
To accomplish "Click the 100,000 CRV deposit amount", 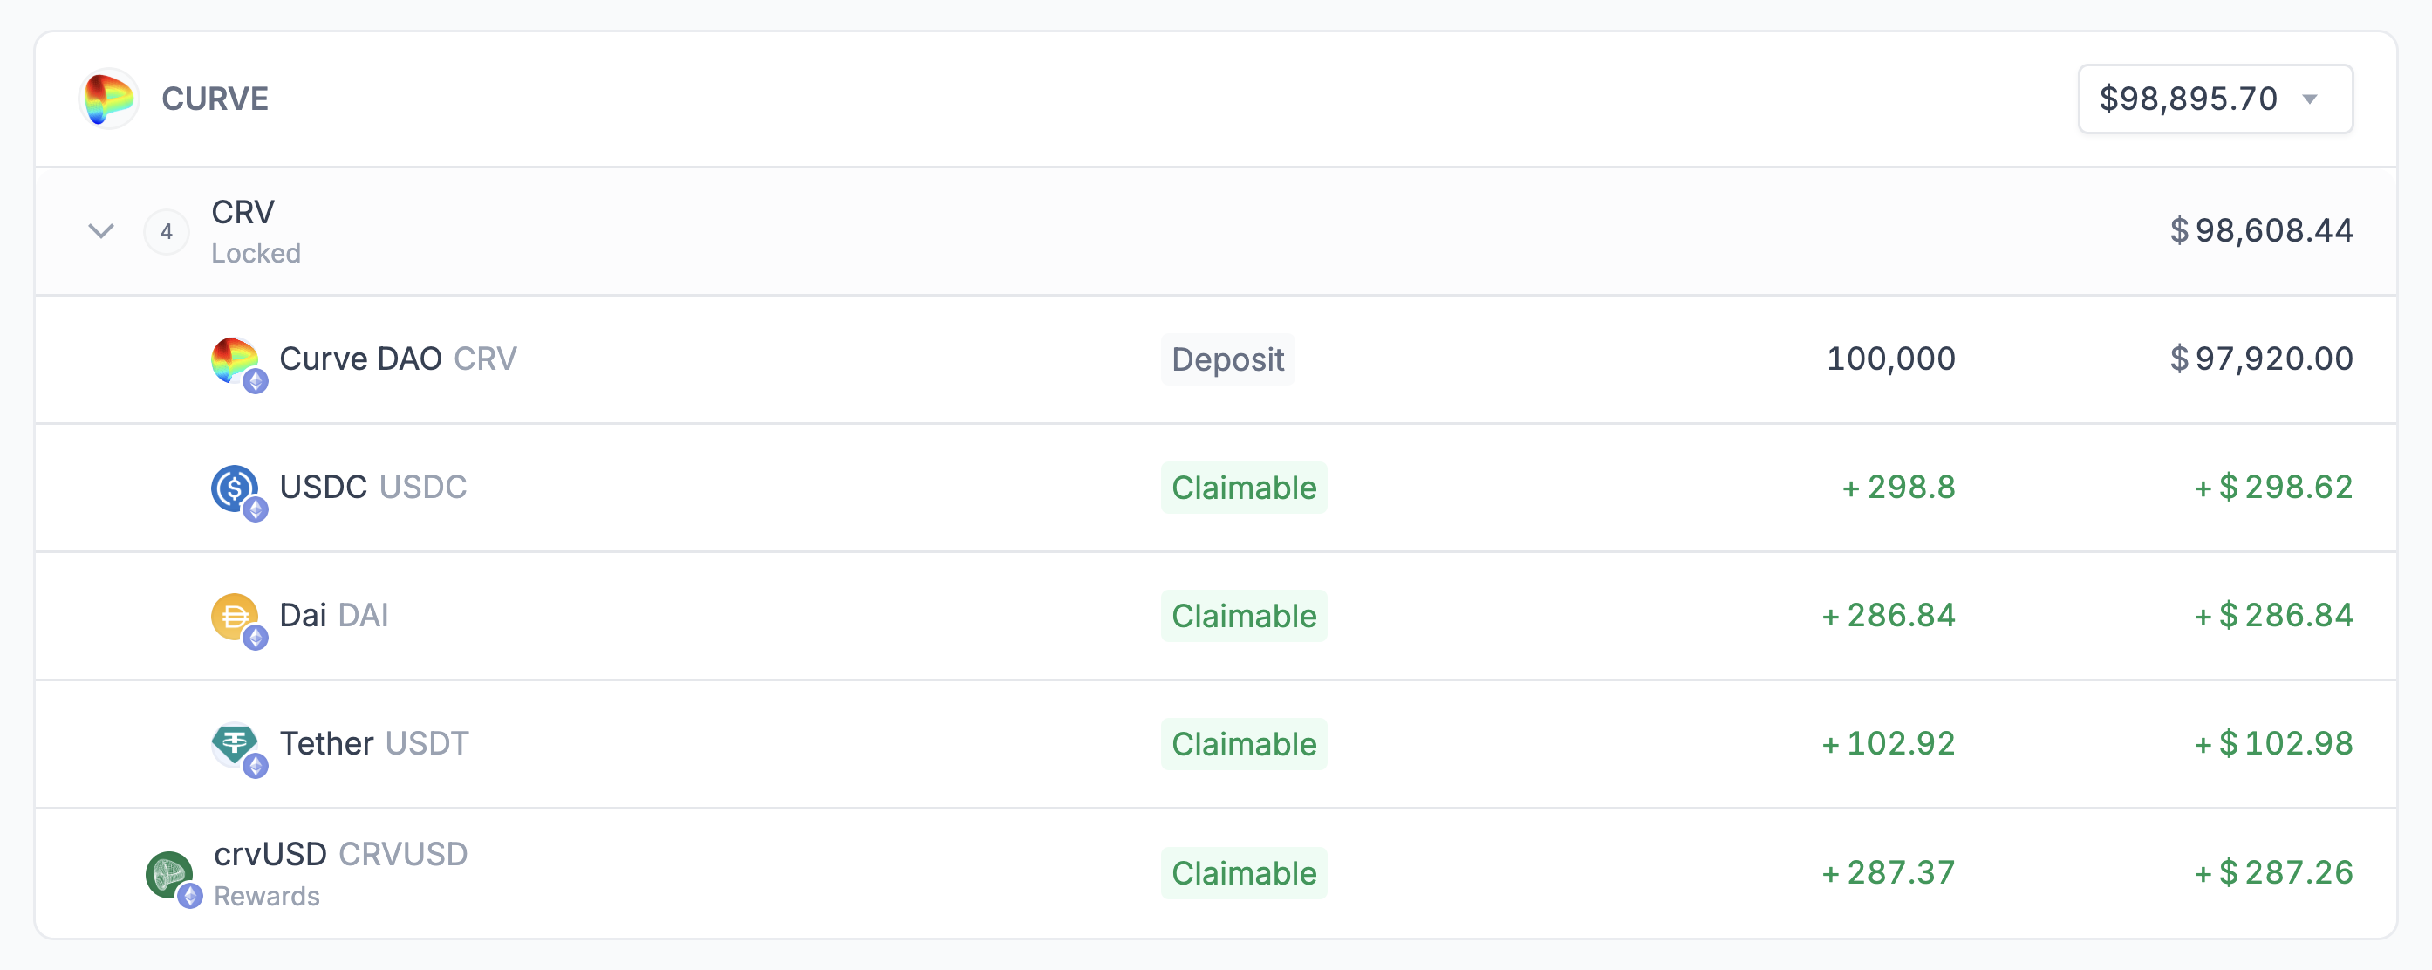I will [x=1890, y=359].
